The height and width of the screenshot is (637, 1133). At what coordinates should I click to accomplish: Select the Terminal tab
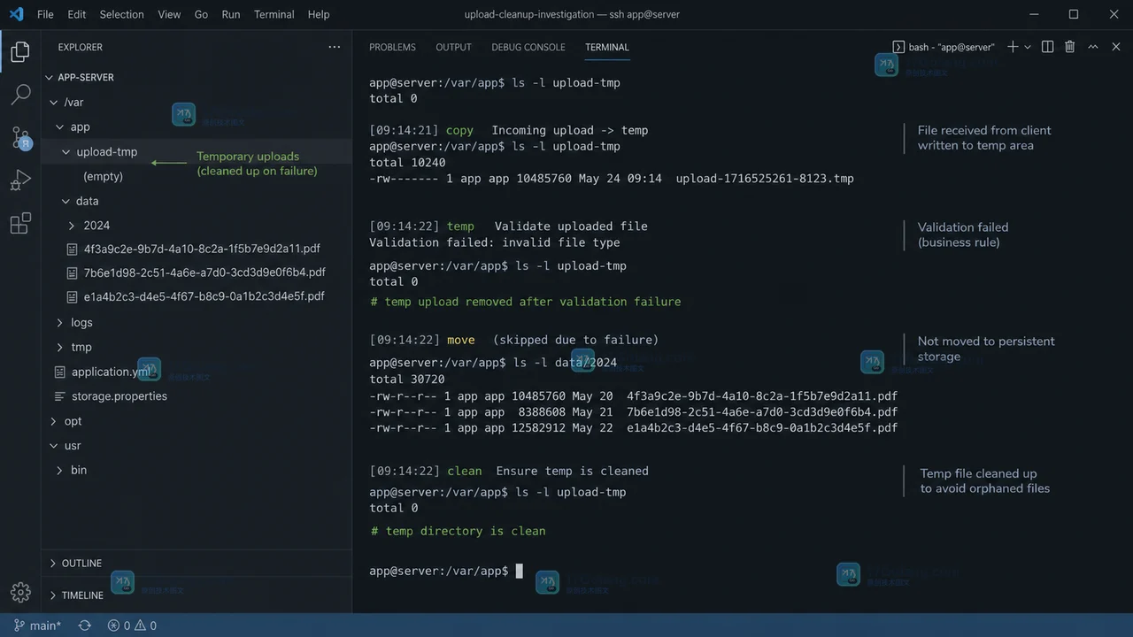click(607, 47)
